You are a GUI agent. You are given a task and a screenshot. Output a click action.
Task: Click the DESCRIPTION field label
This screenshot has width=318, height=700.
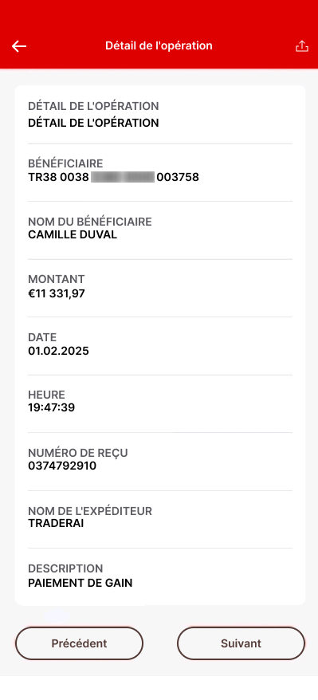[x=65, y=568]
